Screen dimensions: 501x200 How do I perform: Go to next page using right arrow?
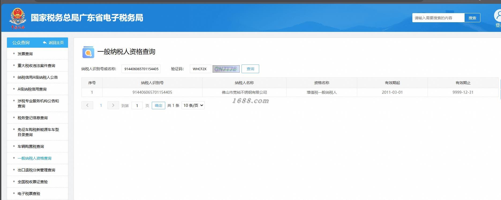(113, 105)
